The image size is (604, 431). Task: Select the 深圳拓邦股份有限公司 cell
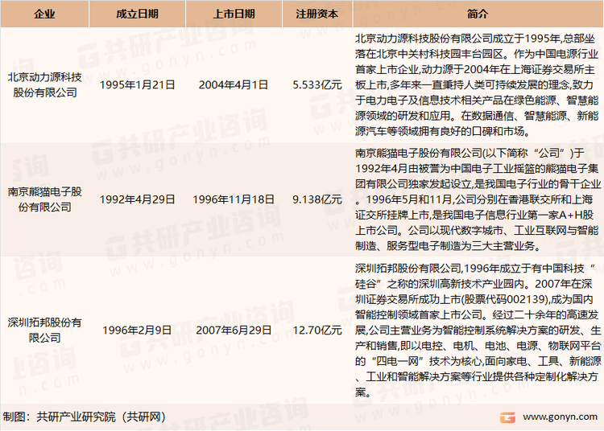44,330
